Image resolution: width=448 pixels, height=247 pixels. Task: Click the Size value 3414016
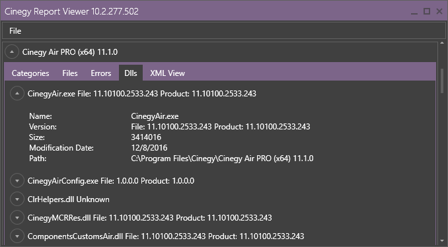tap(146, 137)
